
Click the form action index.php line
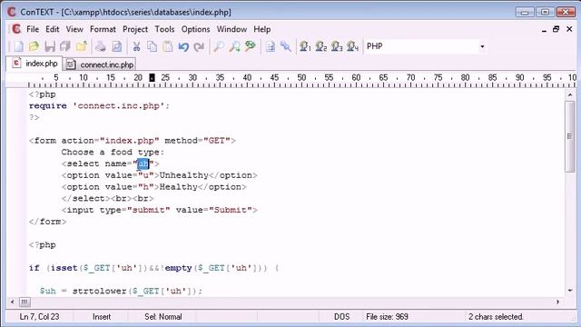[x=133, y=141]
